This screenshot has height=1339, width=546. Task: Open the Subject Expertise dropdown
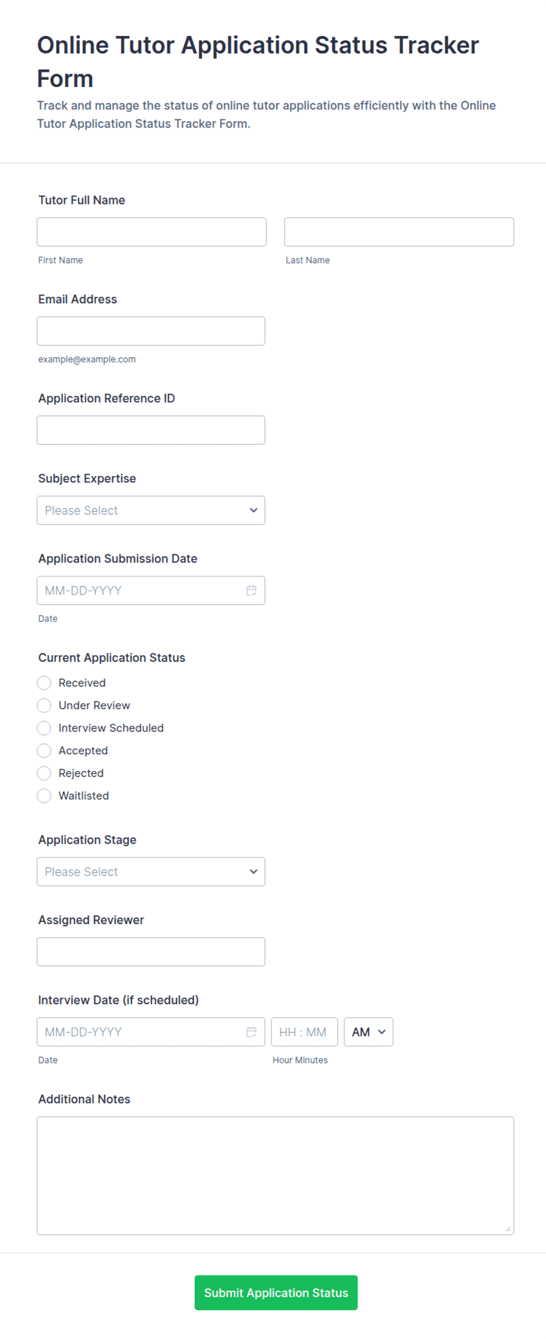151,510
